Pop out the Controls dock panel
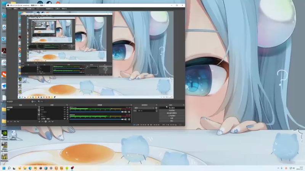305x171 pixels. [x=183, y=105]
